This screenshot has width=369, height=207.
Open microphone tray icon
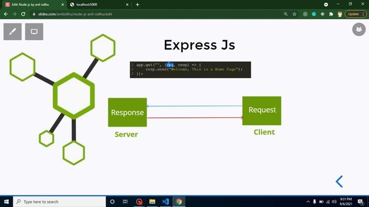click(x=314, y=202)
